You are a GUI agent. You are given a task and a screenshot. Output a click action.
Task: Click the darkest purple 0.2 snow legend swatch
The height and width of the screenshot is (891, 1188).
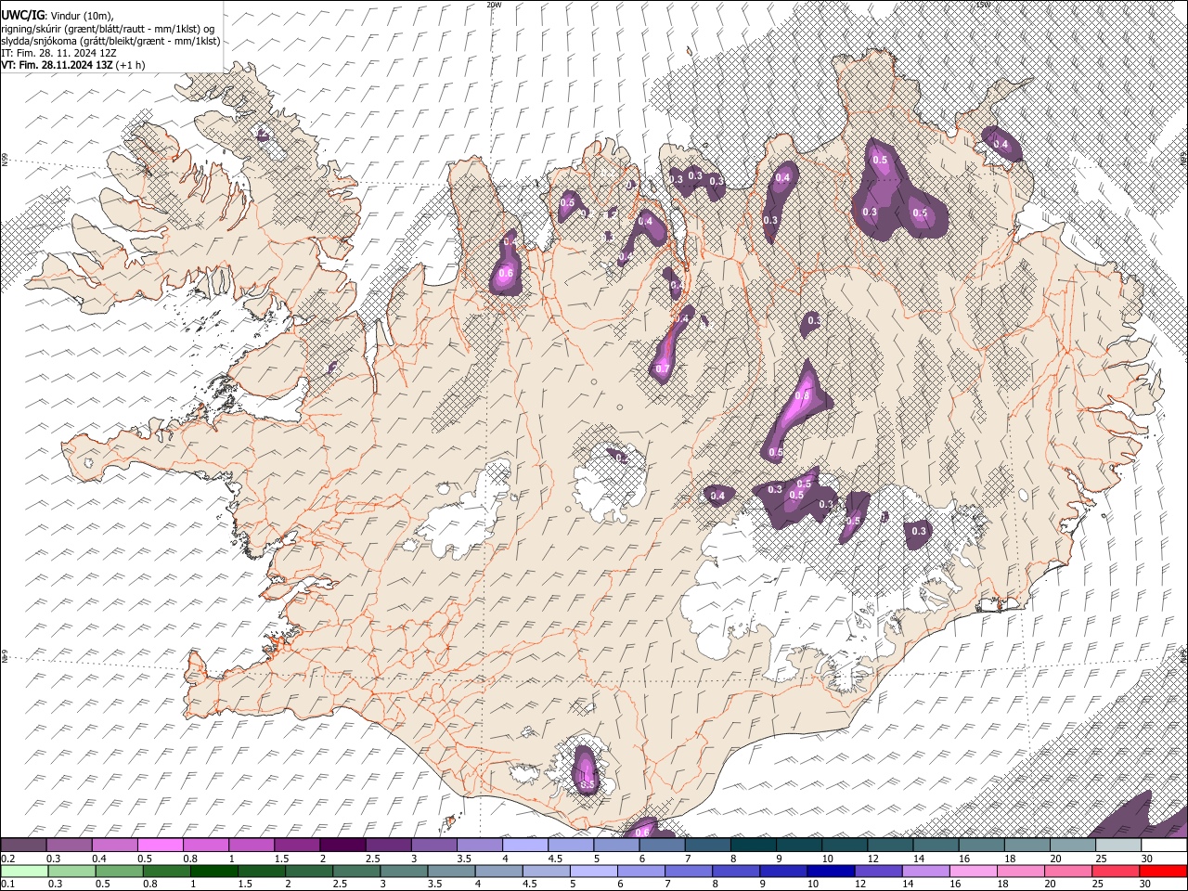(x=23, y=846)
